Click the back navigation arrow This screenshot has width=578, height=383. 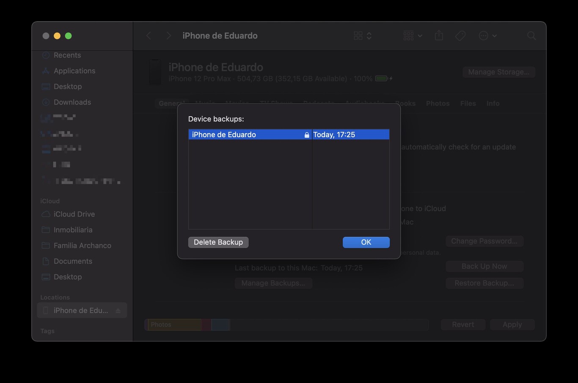click(x=149, y=36)
